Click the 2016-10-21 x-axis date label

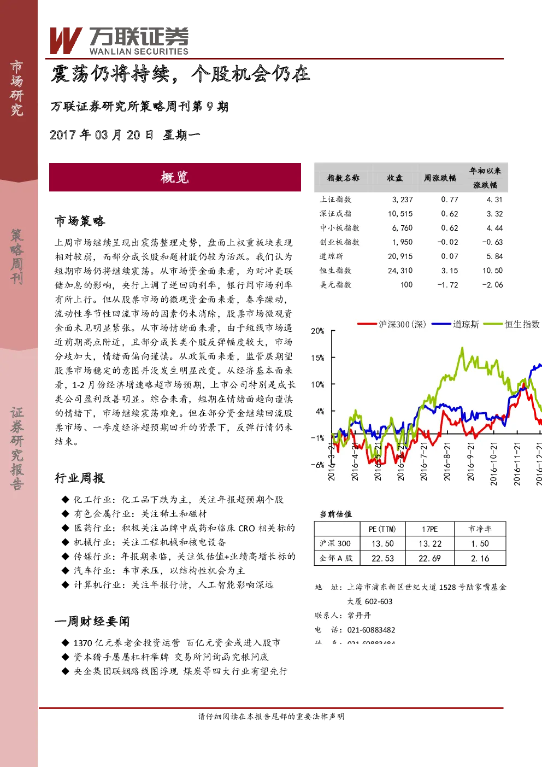pos(494,464)
